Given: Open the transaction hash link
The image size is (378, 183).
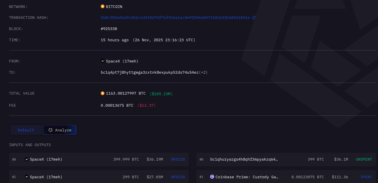Looking at the screenshot, I should (175, 18).
